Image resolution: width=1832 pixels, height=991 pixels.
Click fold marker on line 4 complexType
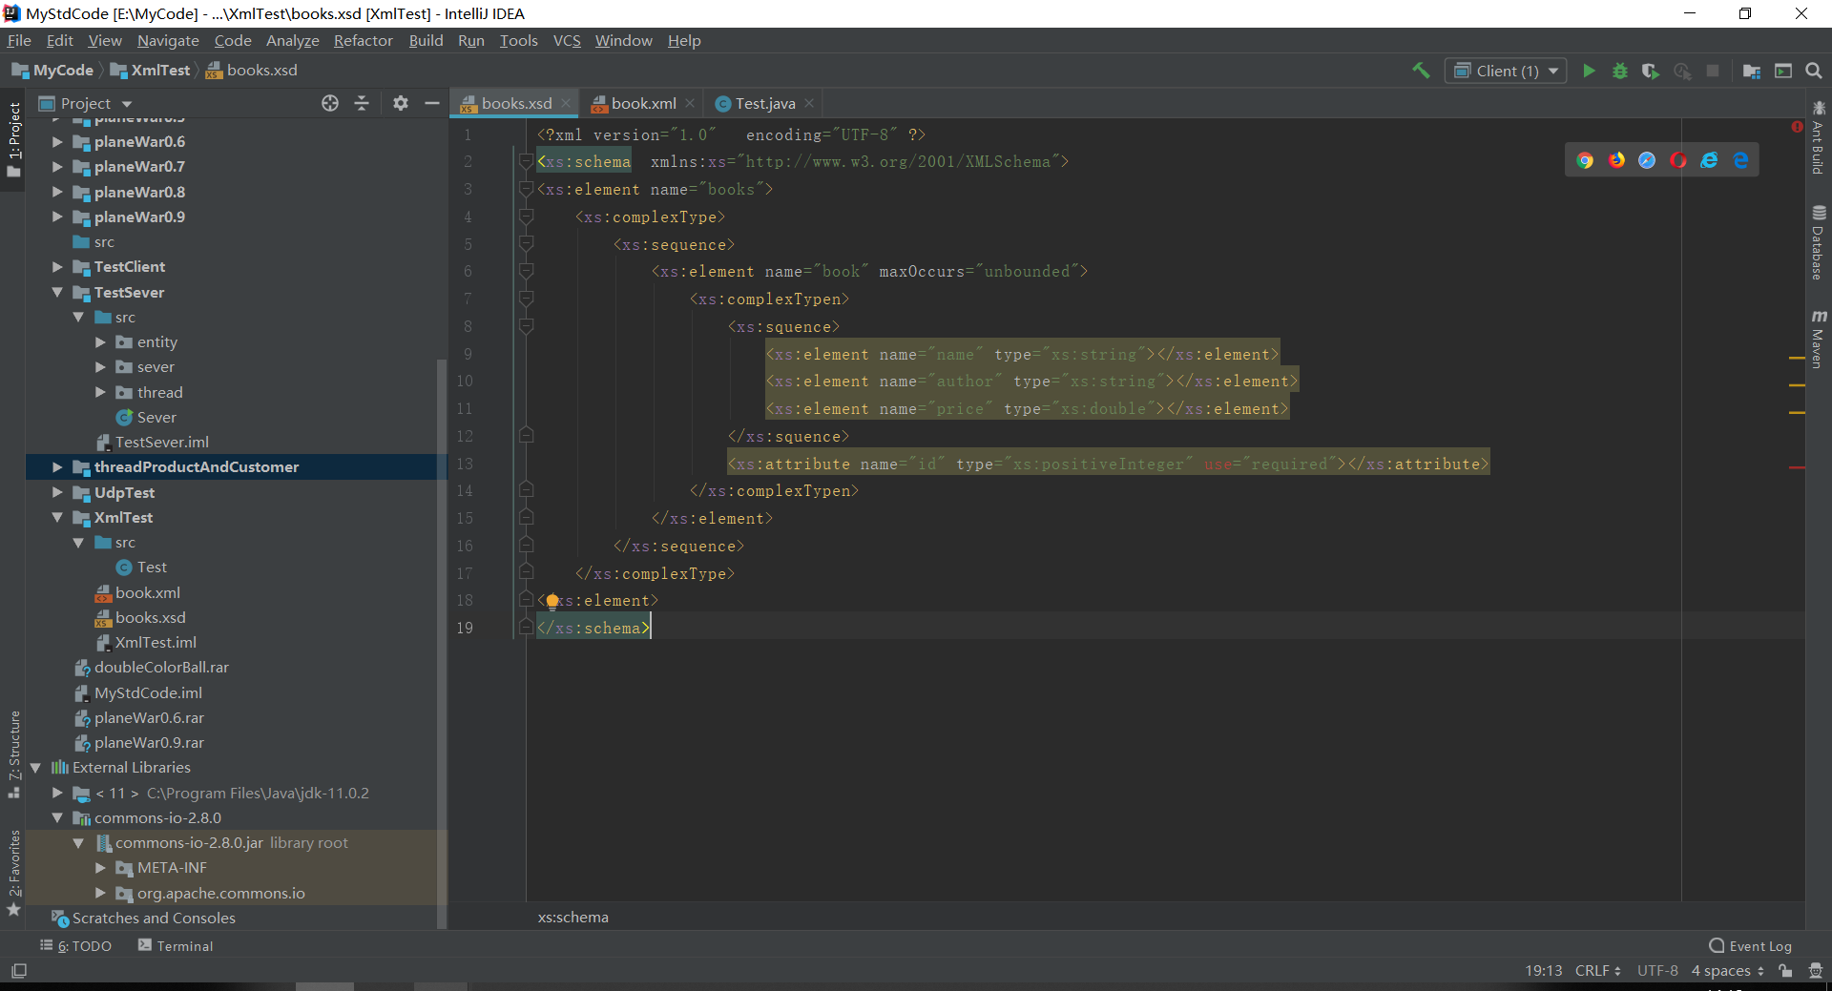coord(526,217)
